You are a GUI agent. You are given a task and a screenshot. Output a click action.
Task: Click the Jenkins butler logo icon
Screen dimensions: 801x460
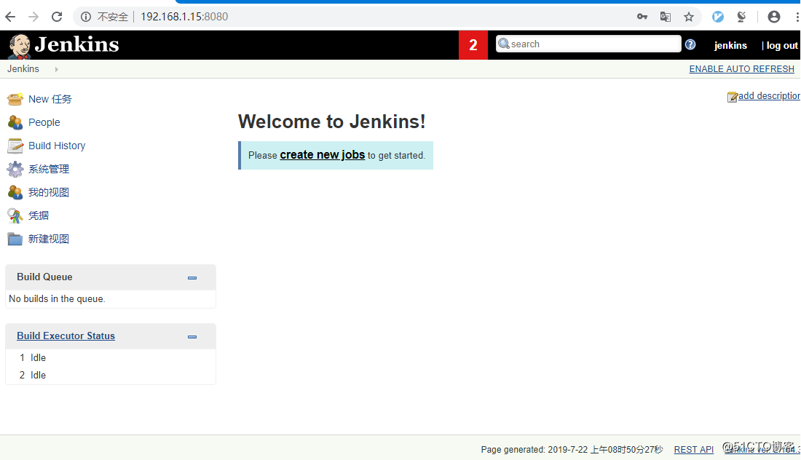coord(20,46)
